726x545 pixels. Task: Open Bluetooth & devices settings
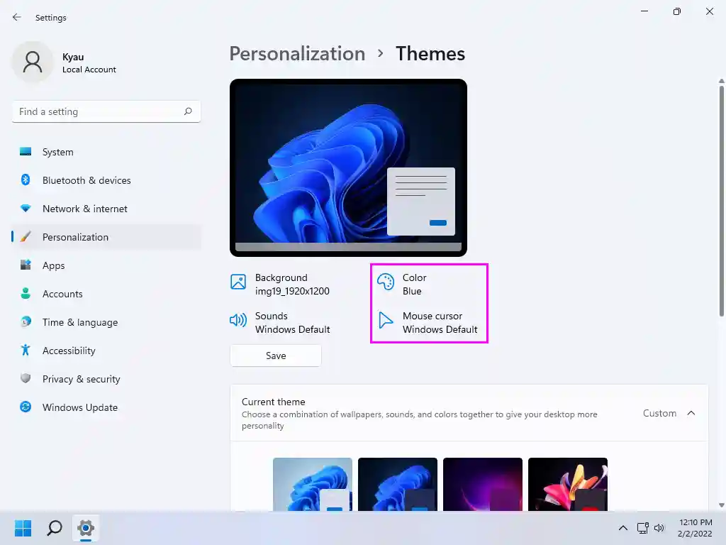point(106,180)
